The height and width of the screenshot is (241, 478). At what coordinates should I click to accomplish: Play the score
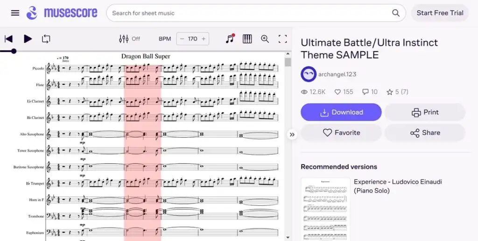pos(28,39)
